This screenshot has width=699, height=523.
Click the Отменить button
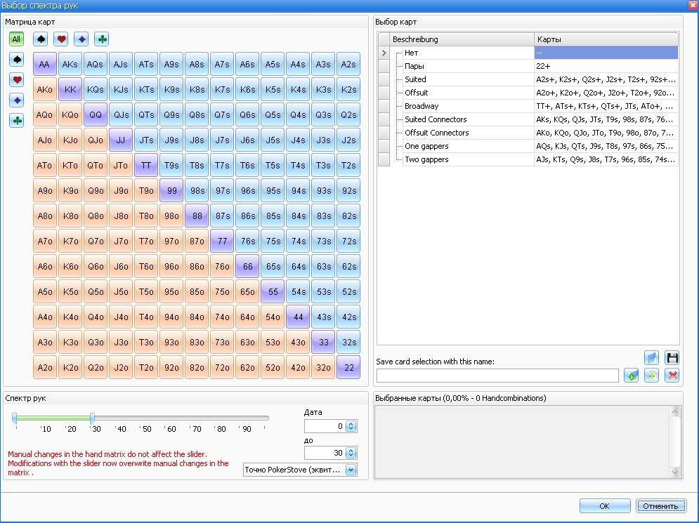[660, 506]
